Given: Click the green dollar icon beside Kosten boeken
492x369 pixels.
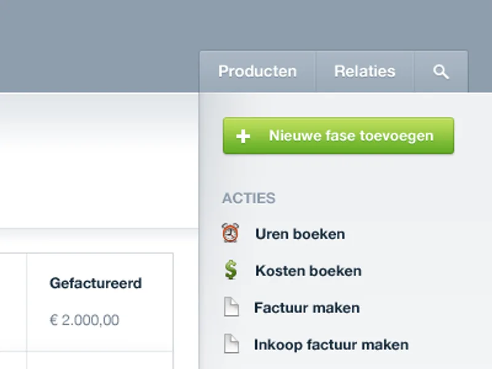Looking at the screenshot, I should pyautogui.click(x=231, y=269).
